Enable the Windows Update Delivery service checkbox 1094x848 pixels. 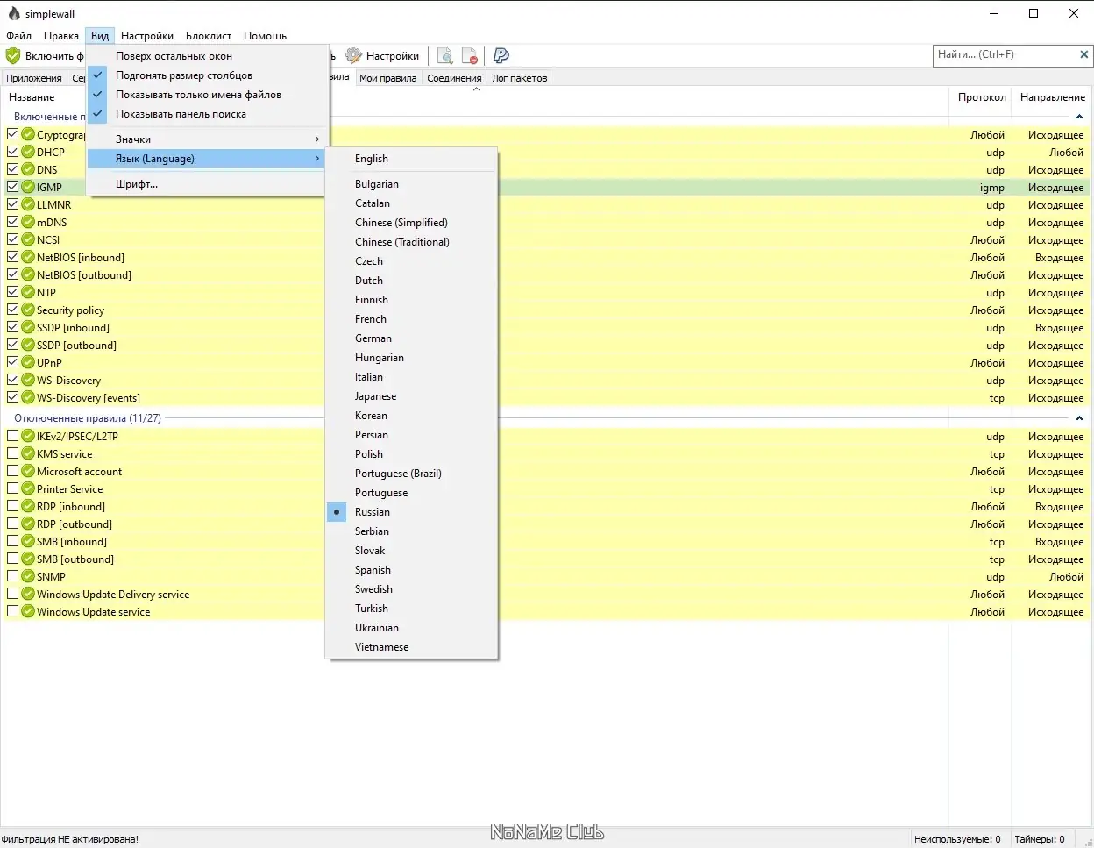tap(13, 594)
